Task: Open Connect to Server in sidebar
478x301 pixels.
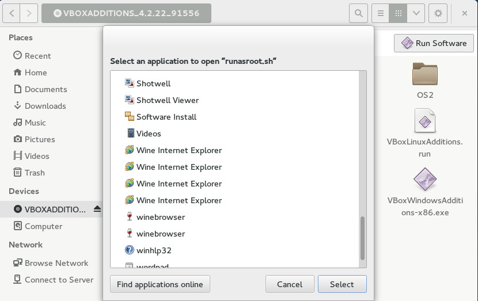Action: pos(51,280)
